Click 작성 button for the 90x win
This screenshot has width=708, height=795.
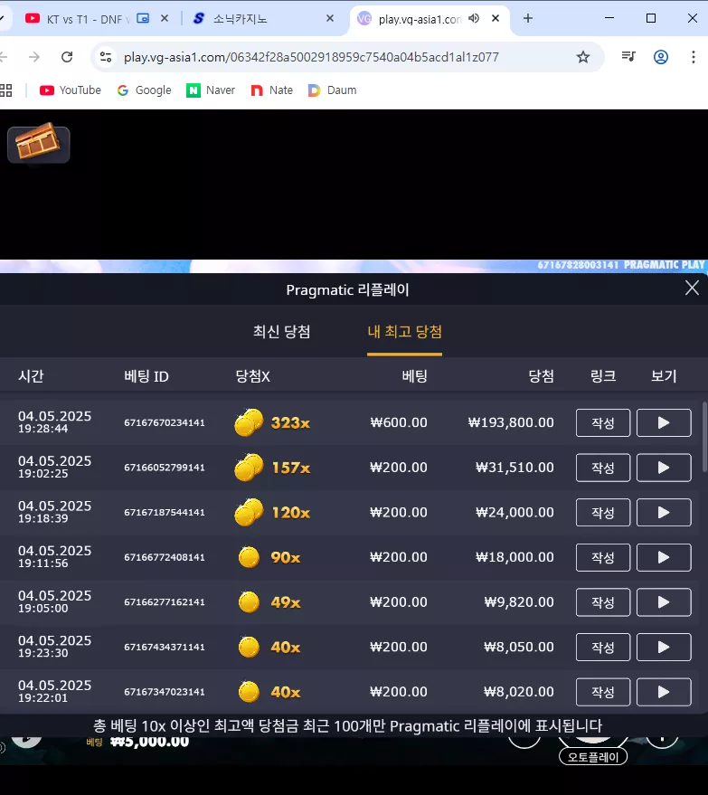click(603, 557)
